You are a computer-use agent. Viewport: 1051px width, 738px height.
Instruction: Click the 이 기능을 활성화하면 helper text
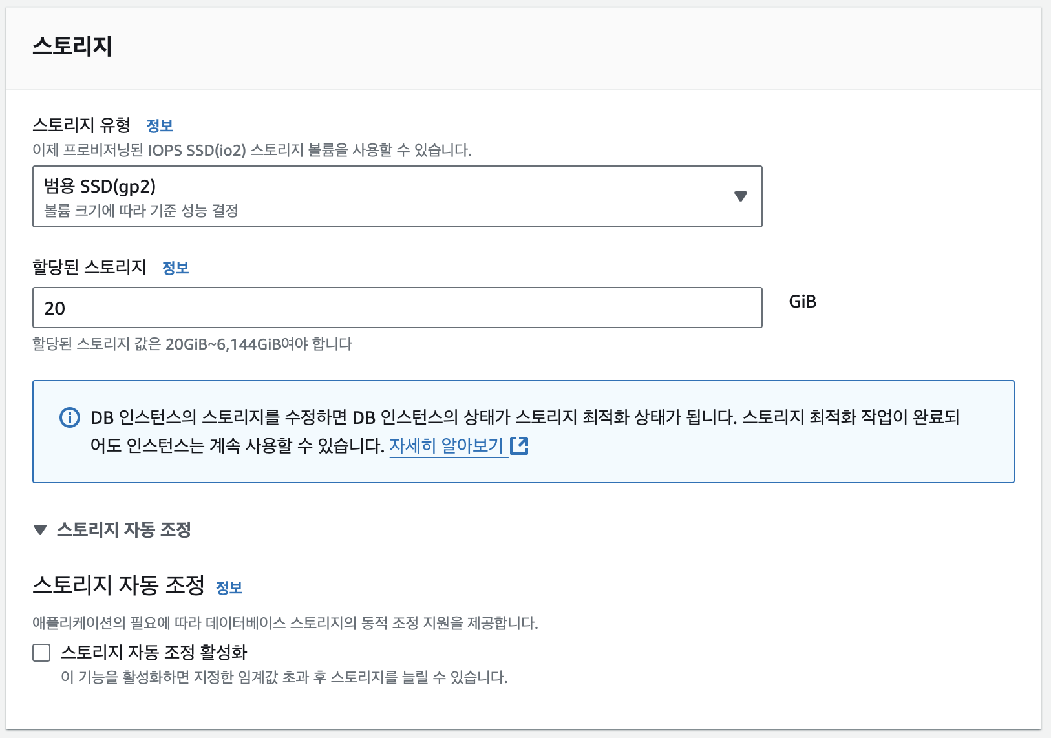284,677
